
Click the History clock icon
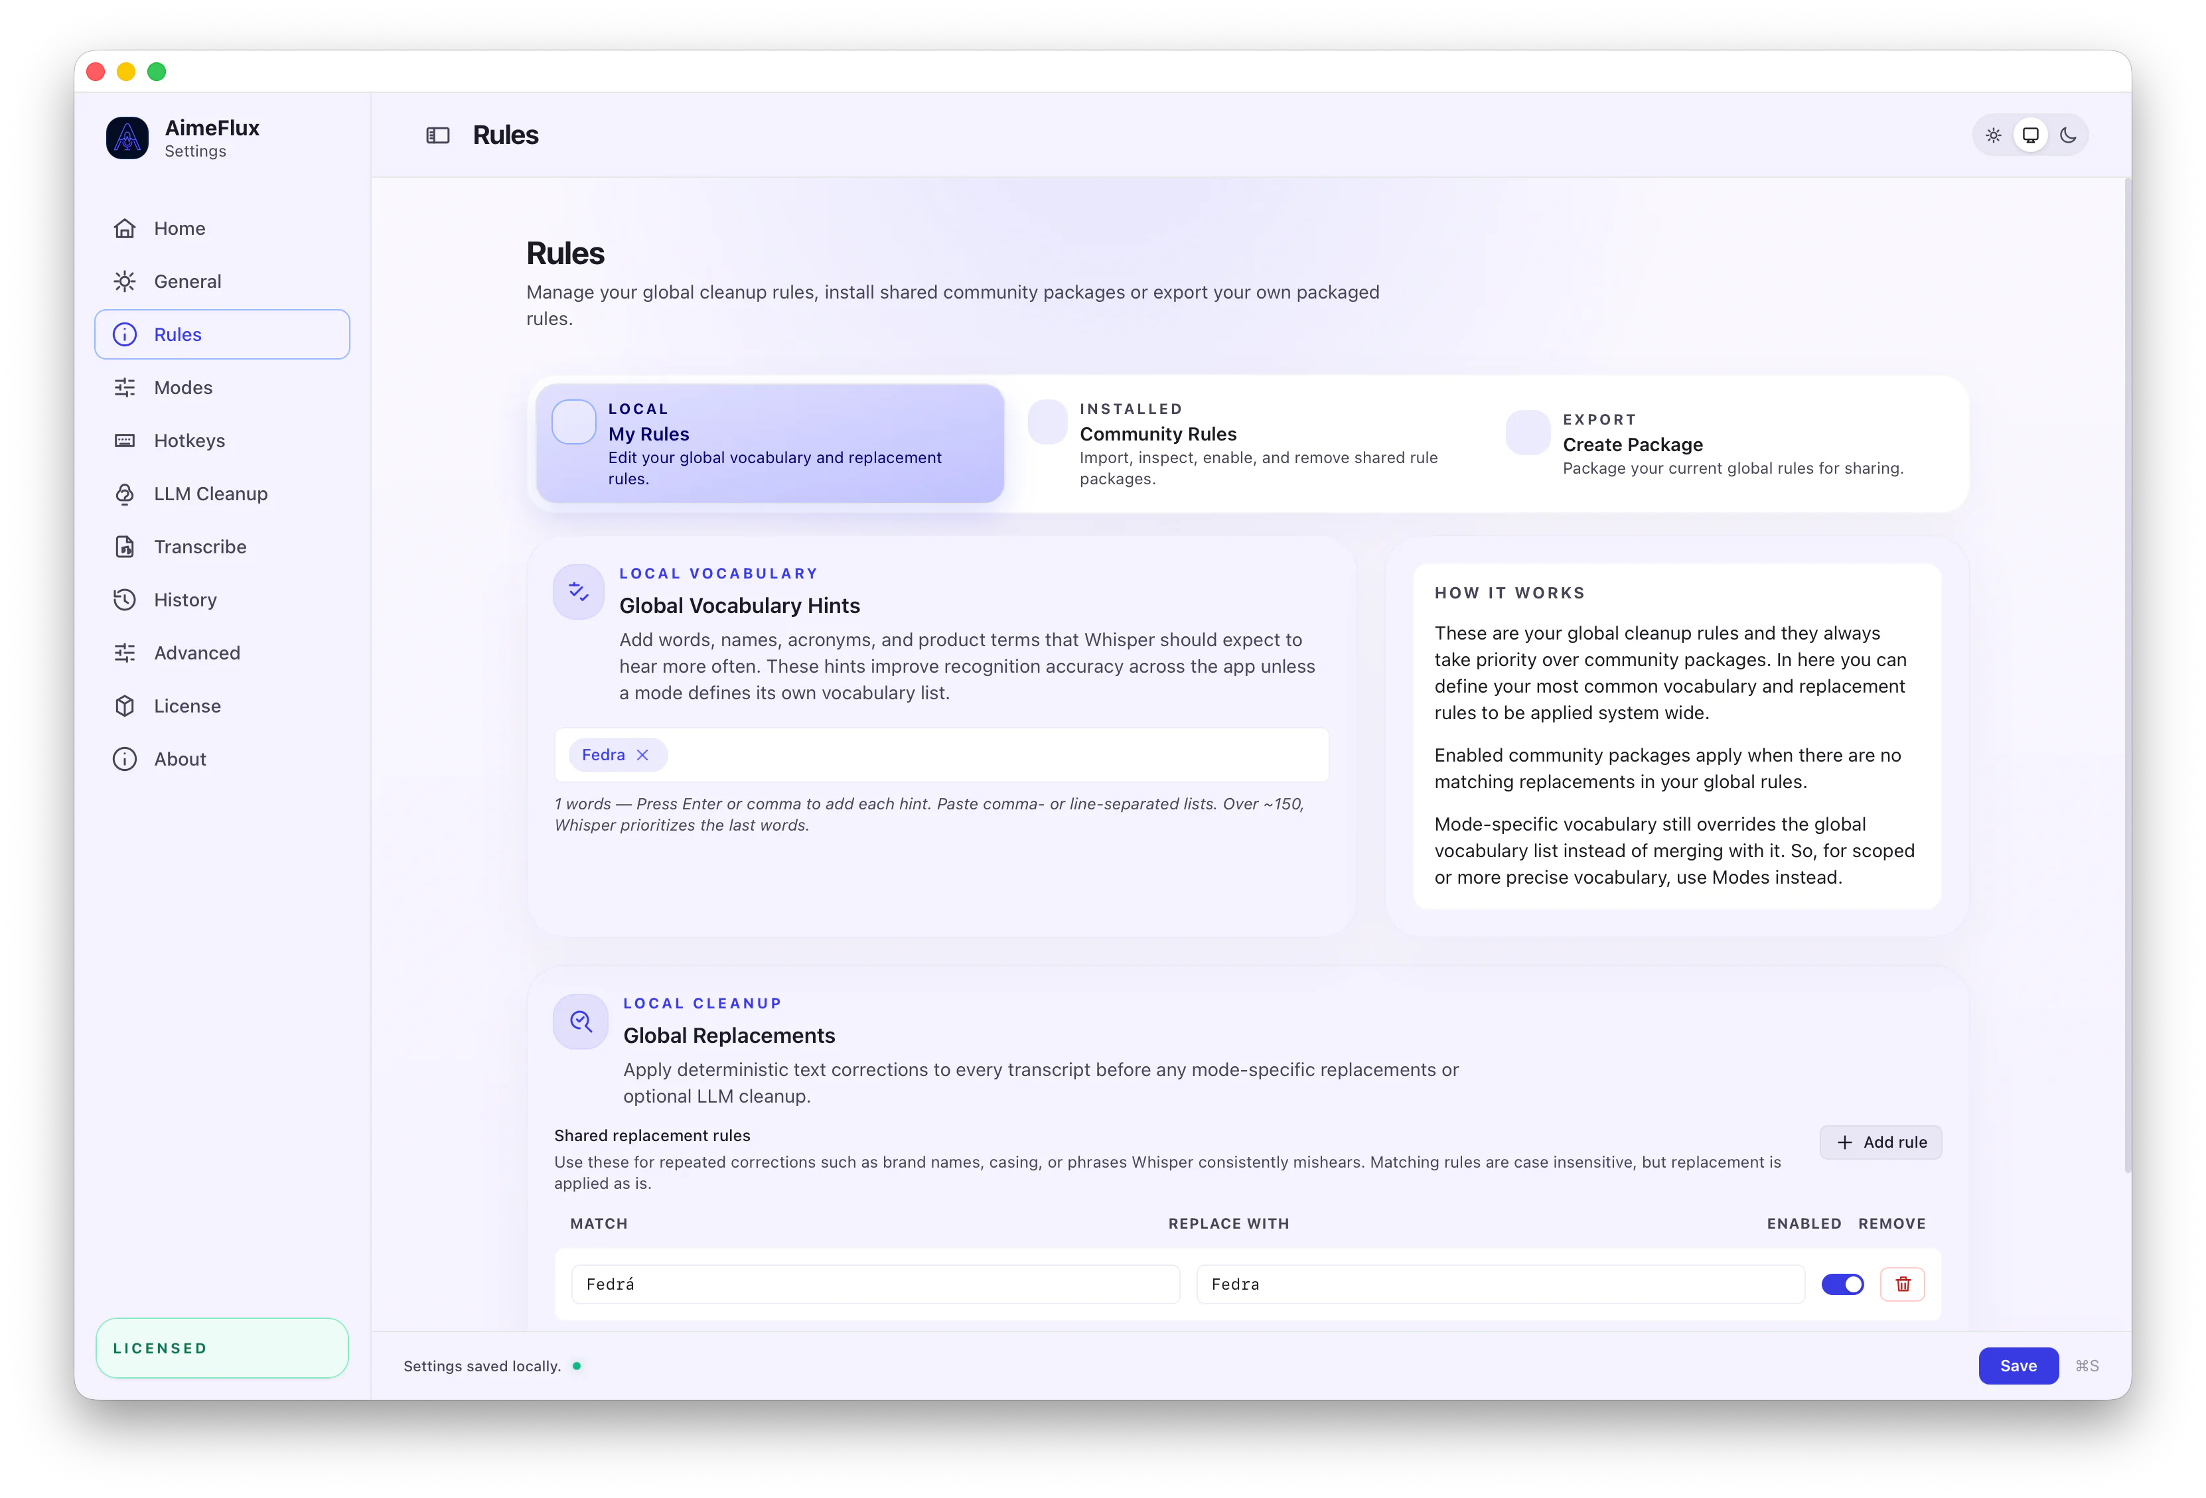click(x=124, y=600)
